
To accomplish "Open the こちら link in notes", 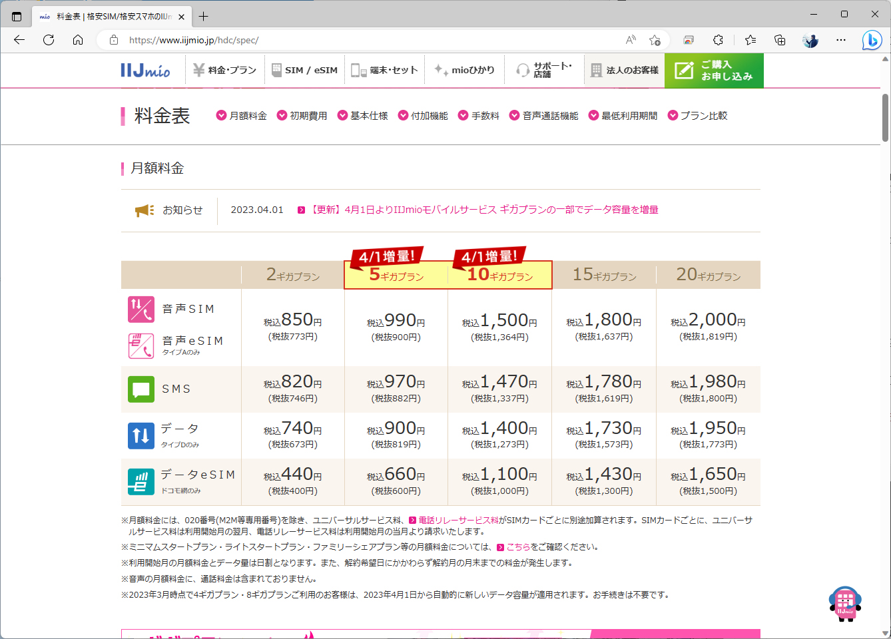I will [x=513, y=547].
